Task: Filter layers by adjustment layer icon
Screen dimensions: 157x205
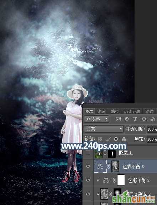Action: point(127,119)
